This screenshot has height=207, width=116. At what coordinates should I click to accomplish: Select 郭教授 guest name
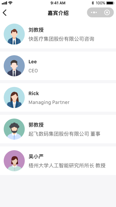click(x=36, y=125)
